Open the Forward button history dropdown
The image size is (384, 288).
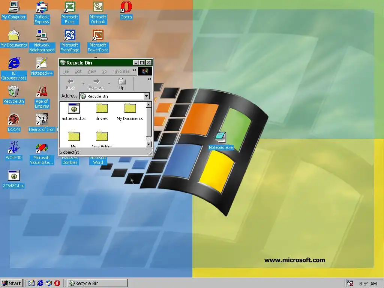[109, 84]
